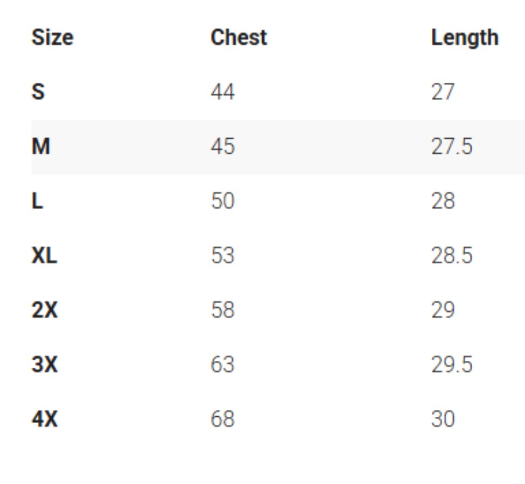525x484 pixels.
Task: Select the 3X size row label
Action: pos(44,365)
